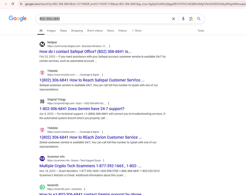
Task: View site information icon in address bar
Action: pyautogui.click(x=21, y=4)
